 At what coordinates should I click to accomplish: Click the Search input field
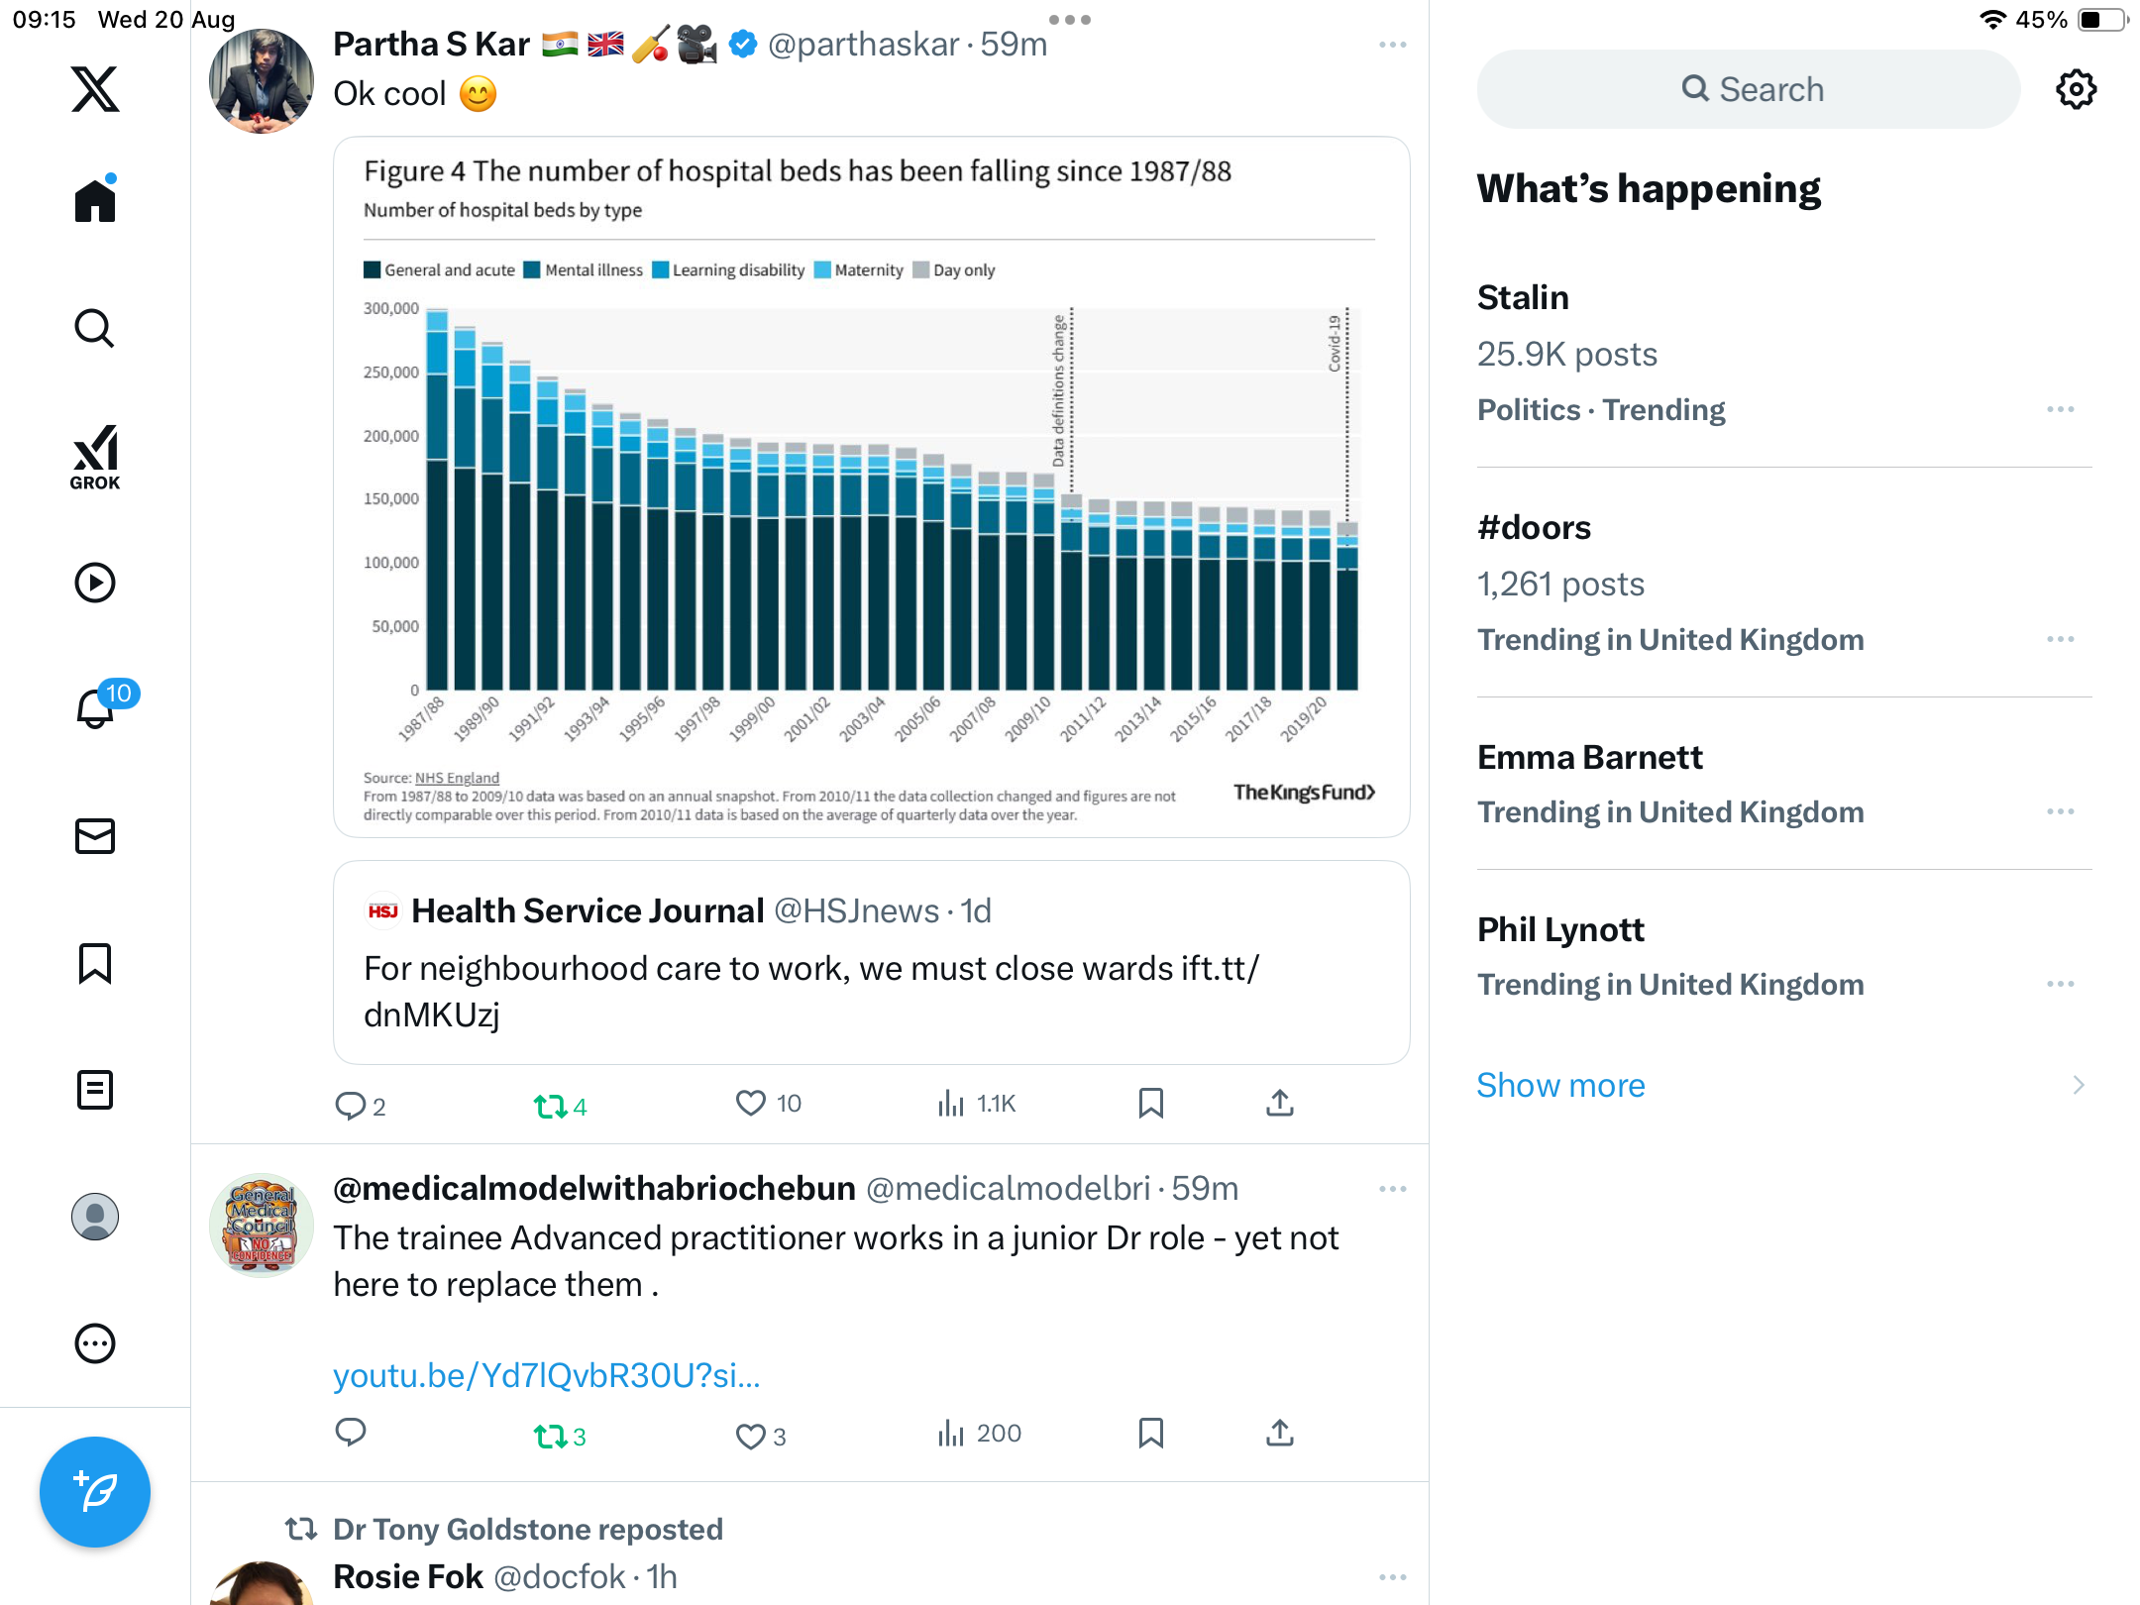(x=1749, y=89)
